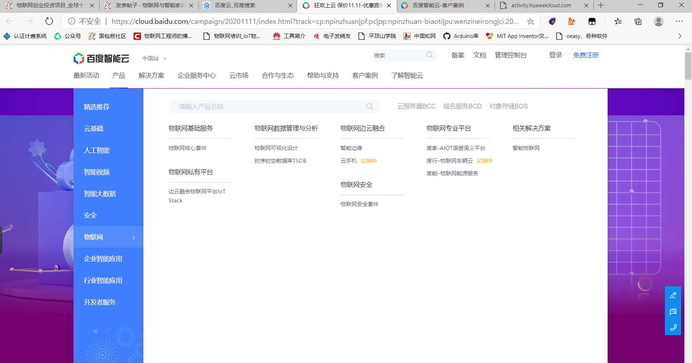Image resolution: width=692 pixels, height=363 pixels.
Task: Select 智能大数据 in product sidebar
Action: click(x=108, y=193)
